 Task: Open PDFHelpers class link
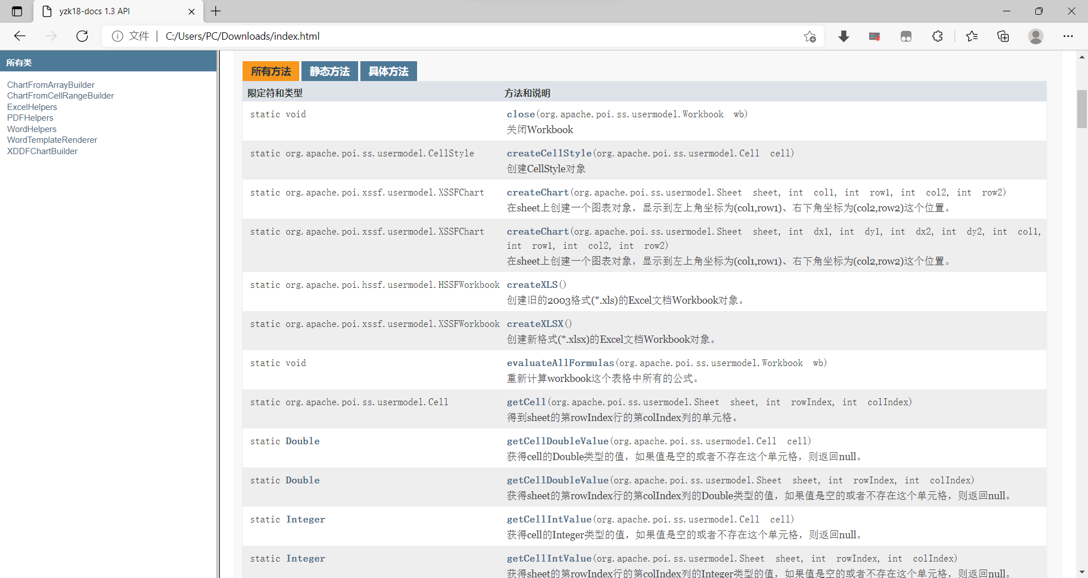click(x=30, y=118)
